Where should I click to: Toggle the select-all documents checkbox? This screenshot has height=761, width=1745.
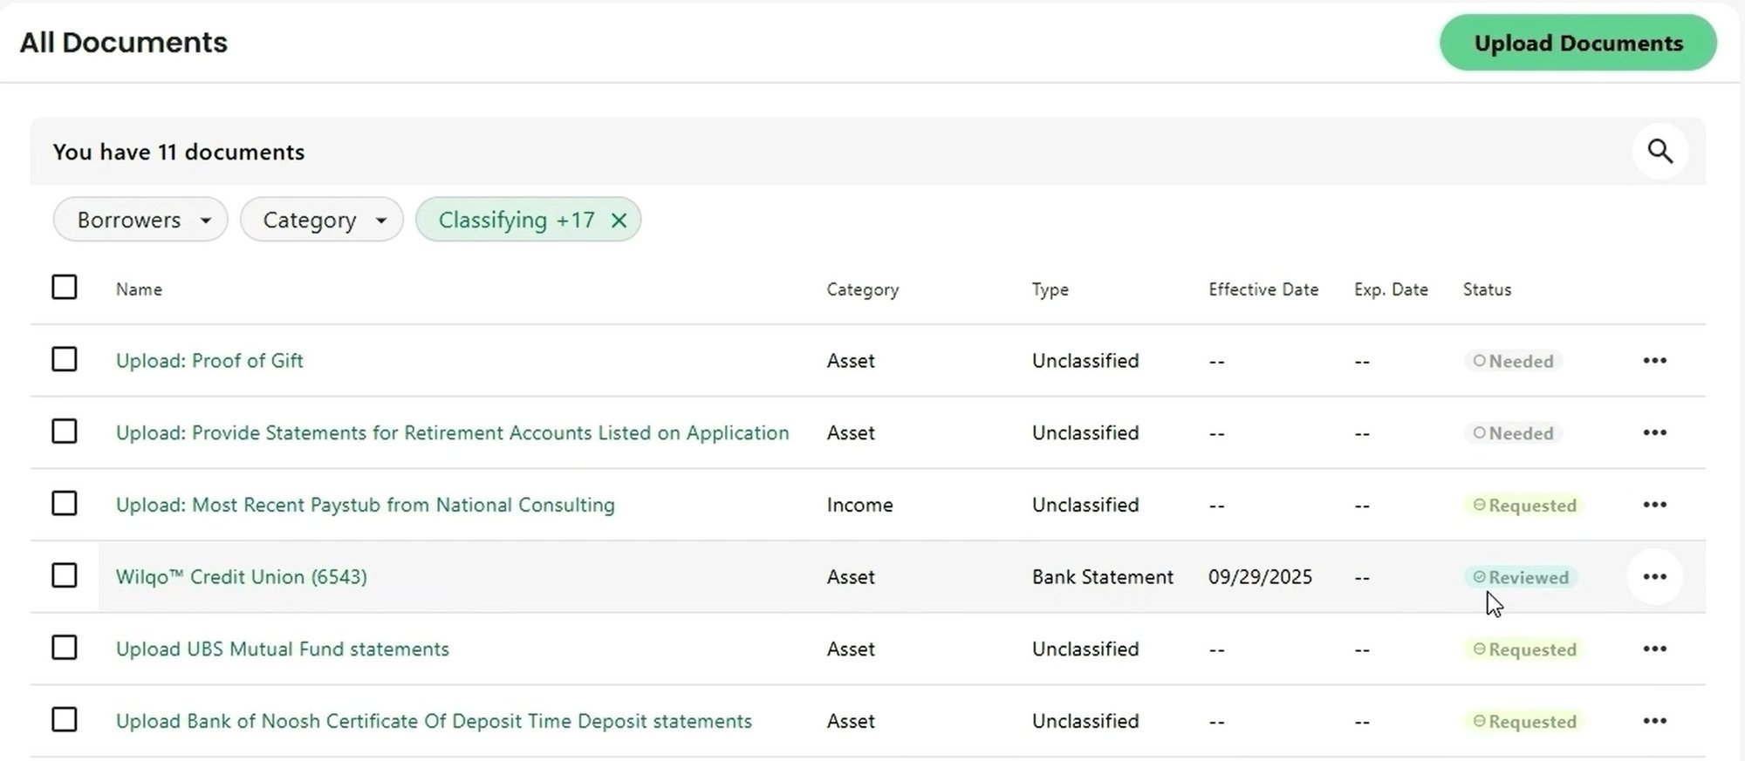[x=65, y=287]
